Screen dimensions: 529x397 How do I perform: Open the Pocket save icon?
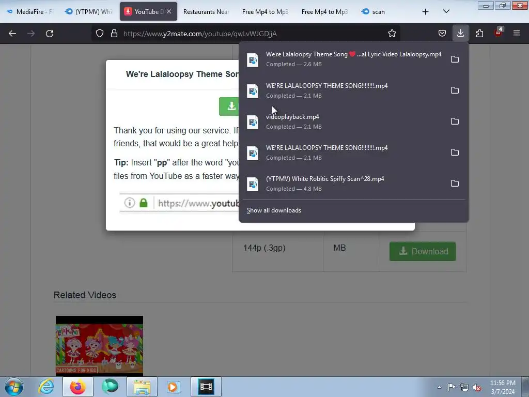[442, 34]
